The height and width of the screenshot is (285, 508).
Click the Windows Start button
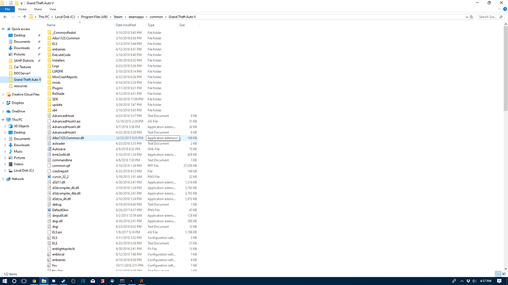click(x=4, y=281)
